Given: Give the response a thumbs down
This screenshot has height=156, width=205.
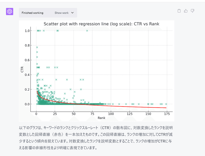Looking at the screenshot, I should tap(192, 11).
